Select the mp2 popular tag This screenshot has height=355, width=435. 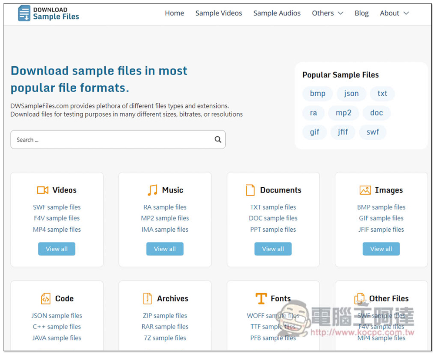pos(344,113)
